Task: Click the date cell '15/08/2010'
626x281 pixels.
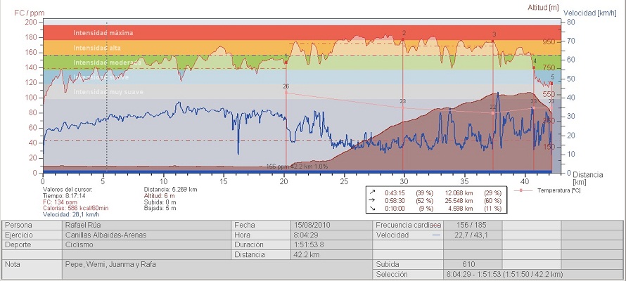Action: pos(331,225)
